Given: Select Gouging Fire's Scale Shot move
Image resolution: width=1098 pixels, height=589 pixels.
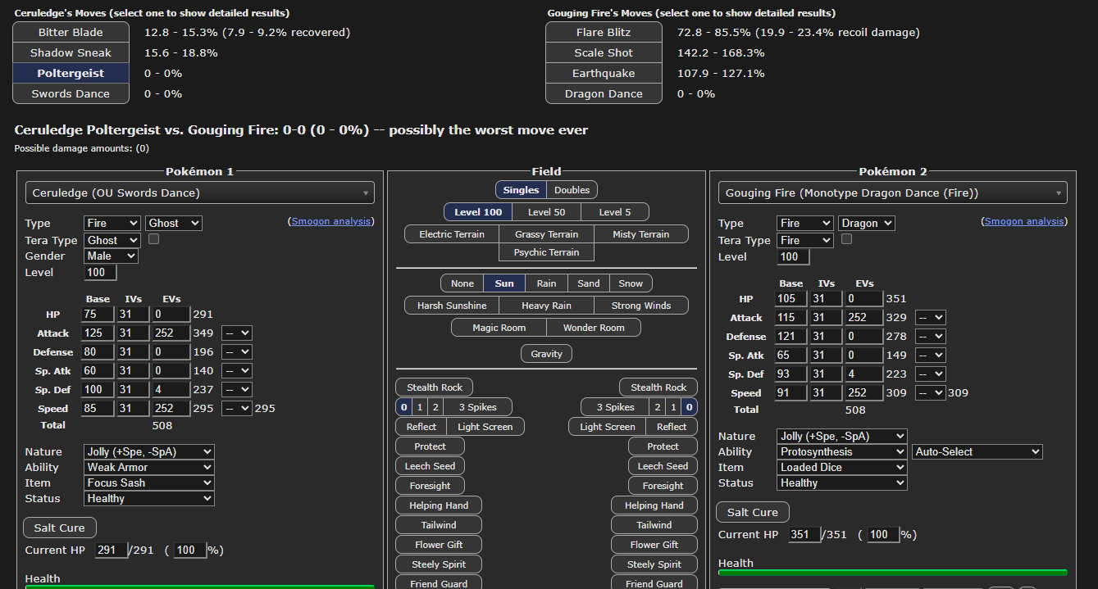Looking at the screenshot, I should click(x=604, y=52).
